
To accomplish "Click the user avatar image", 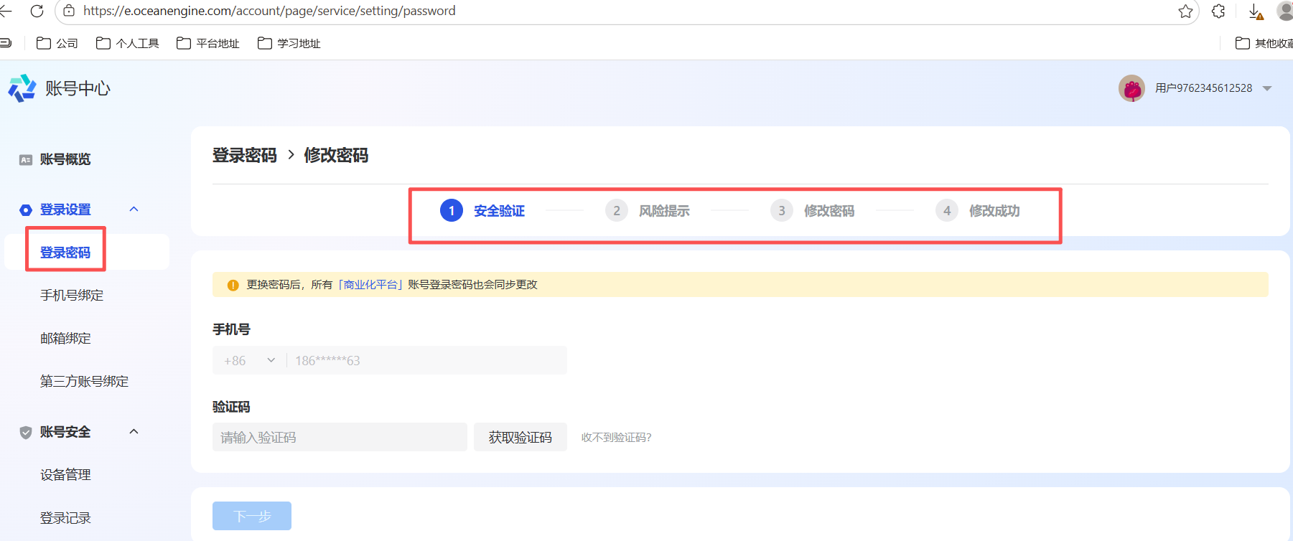I will (1132, 88).
